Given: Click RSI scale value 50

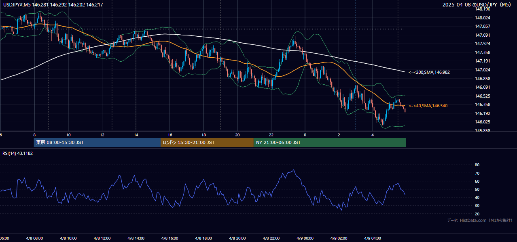Looking at the screenshot, I should pos(477,189).
